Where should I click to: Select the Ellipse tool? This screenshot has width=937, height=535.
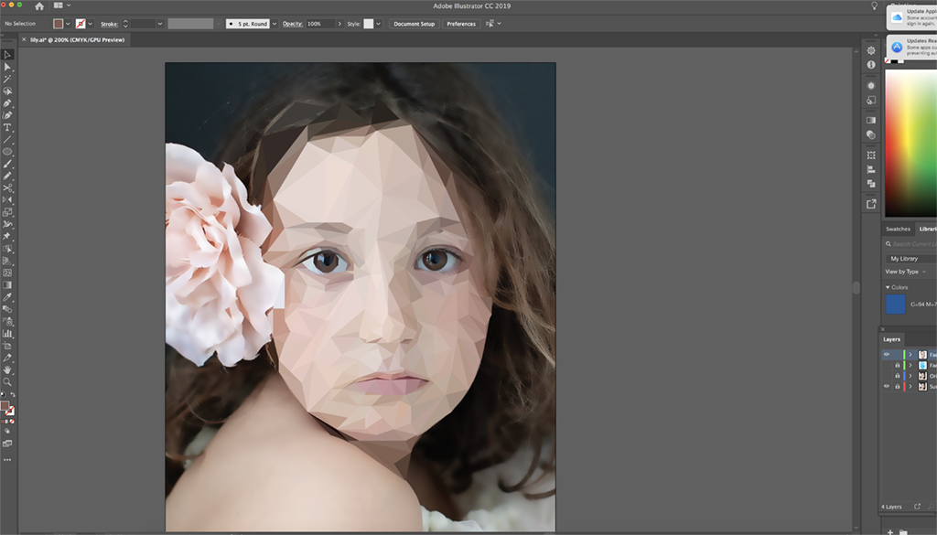point(7,152)
